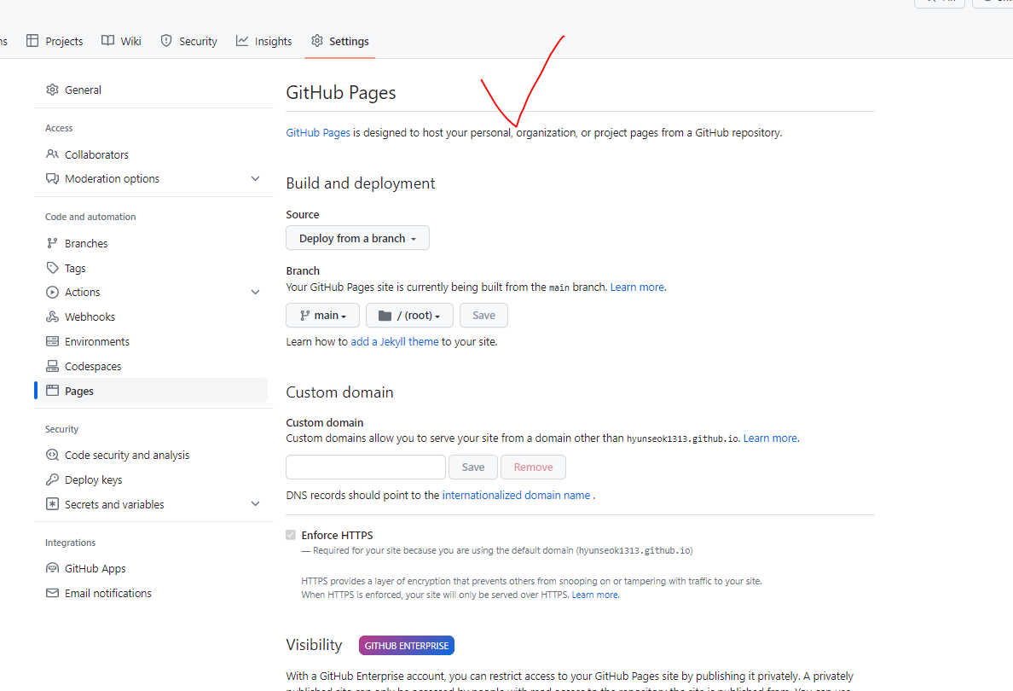Screen dimensions: 1013x691
Task: Click the Wiki book icon
Action: coord(108,41)
